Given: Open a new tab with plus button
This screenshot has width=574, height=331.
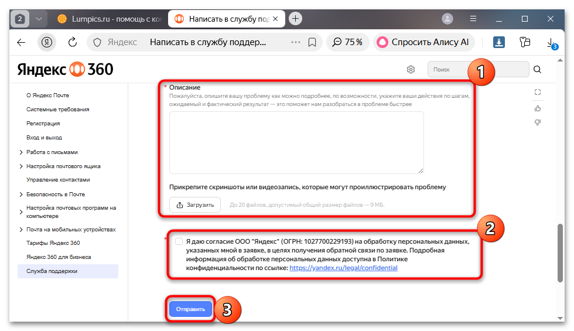Looking at the screenshot, I should (x=295, y=19).
